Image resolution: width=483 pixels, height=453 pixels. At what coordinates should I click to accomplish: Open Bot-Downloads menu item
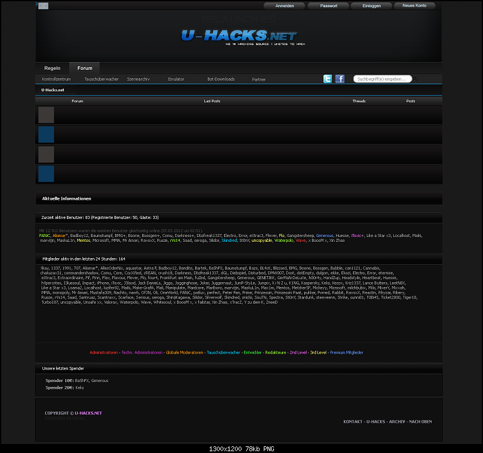tap(221, 79)
